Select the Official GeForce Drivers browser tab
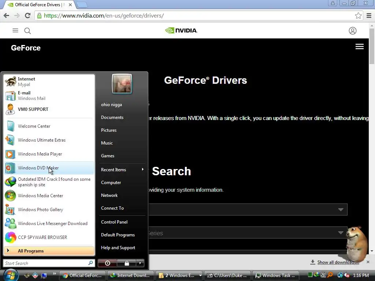Image resolution: width=375 pixels, height=281 pixels. [x=38, y=5]
